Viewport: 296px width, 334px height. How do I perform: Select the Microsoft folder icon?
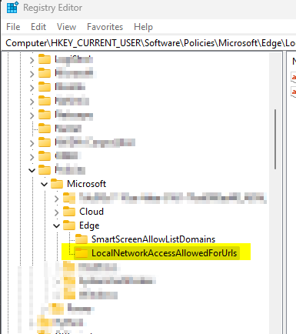[x=57, y=184]
